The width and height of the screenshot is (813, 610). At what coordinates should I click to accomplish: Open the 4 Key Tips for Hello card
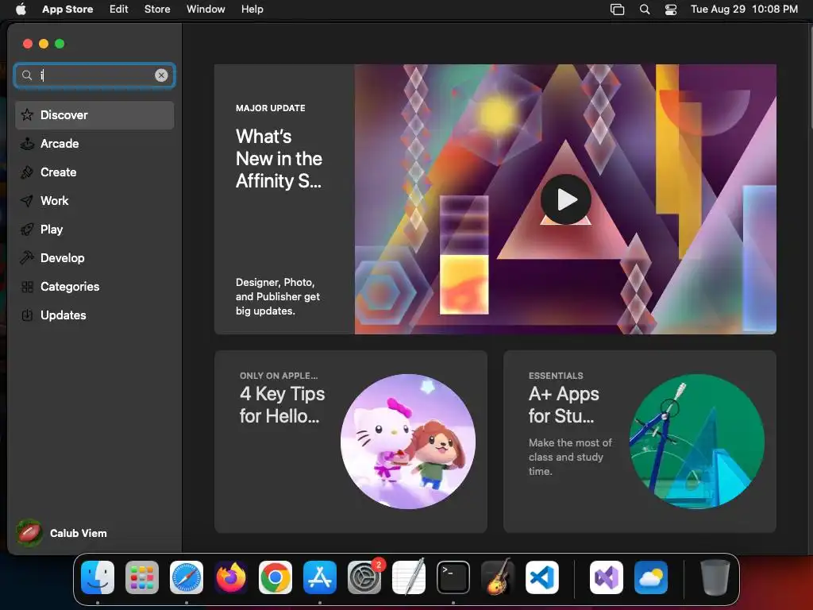click(x=350, y=442)
